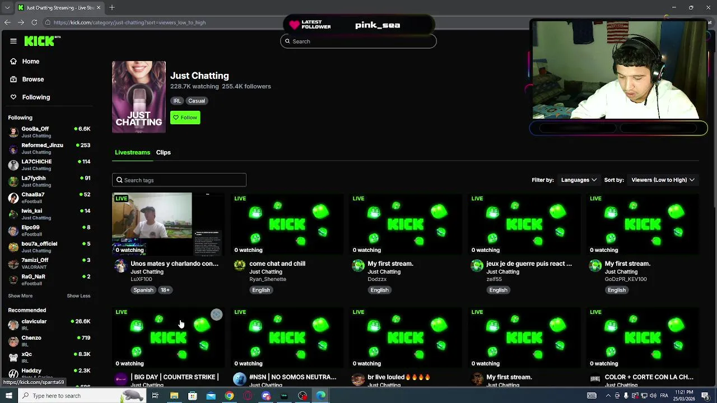Click the browser address bar URL
The image size is (717, 403).
click(x=130, y=22)
